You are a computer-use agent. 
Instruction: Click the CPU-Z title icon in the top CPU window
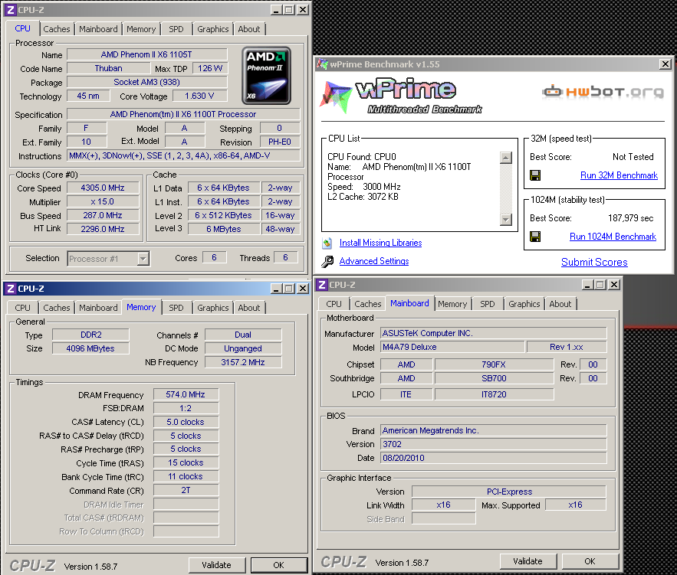click(11, 10)
